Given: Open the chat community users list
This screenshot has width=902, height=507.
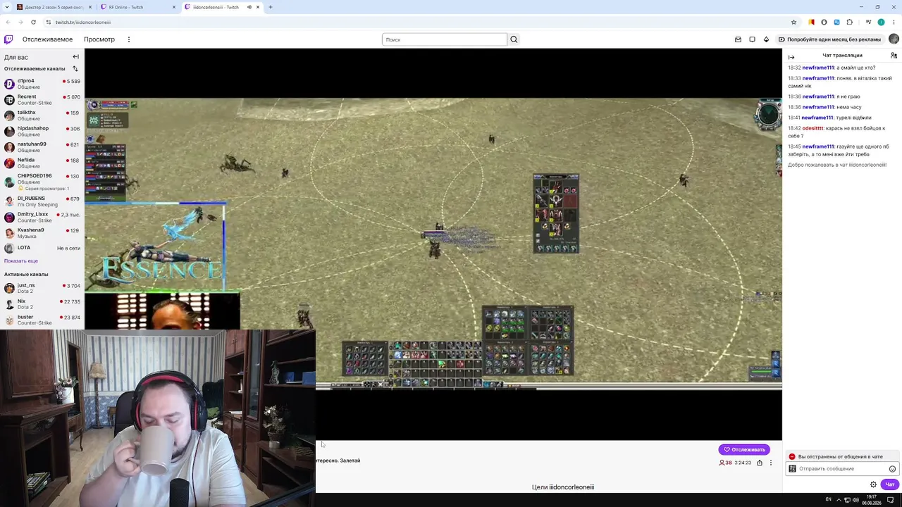Looking at the screenshot, I should (894, 56).
